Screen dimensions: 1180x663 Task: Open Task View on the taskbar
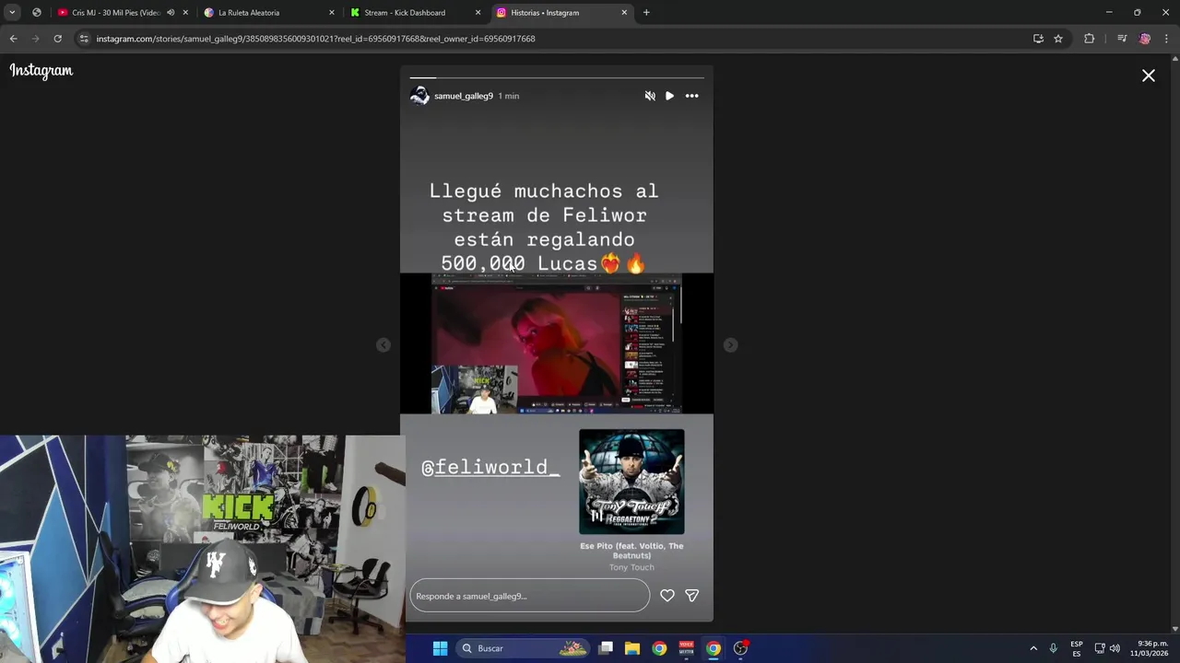point(606,648)
